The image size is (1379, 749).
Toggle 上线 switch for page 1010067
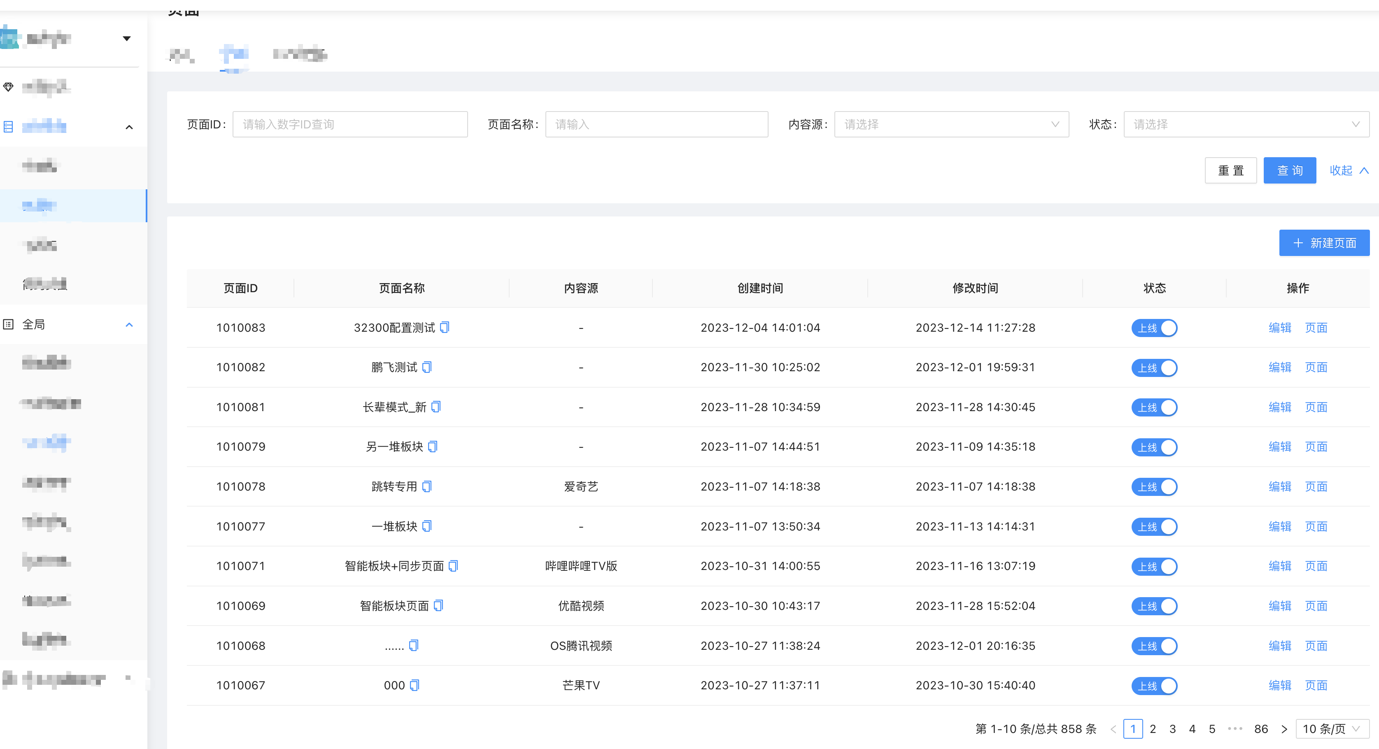click(1154, 685)
